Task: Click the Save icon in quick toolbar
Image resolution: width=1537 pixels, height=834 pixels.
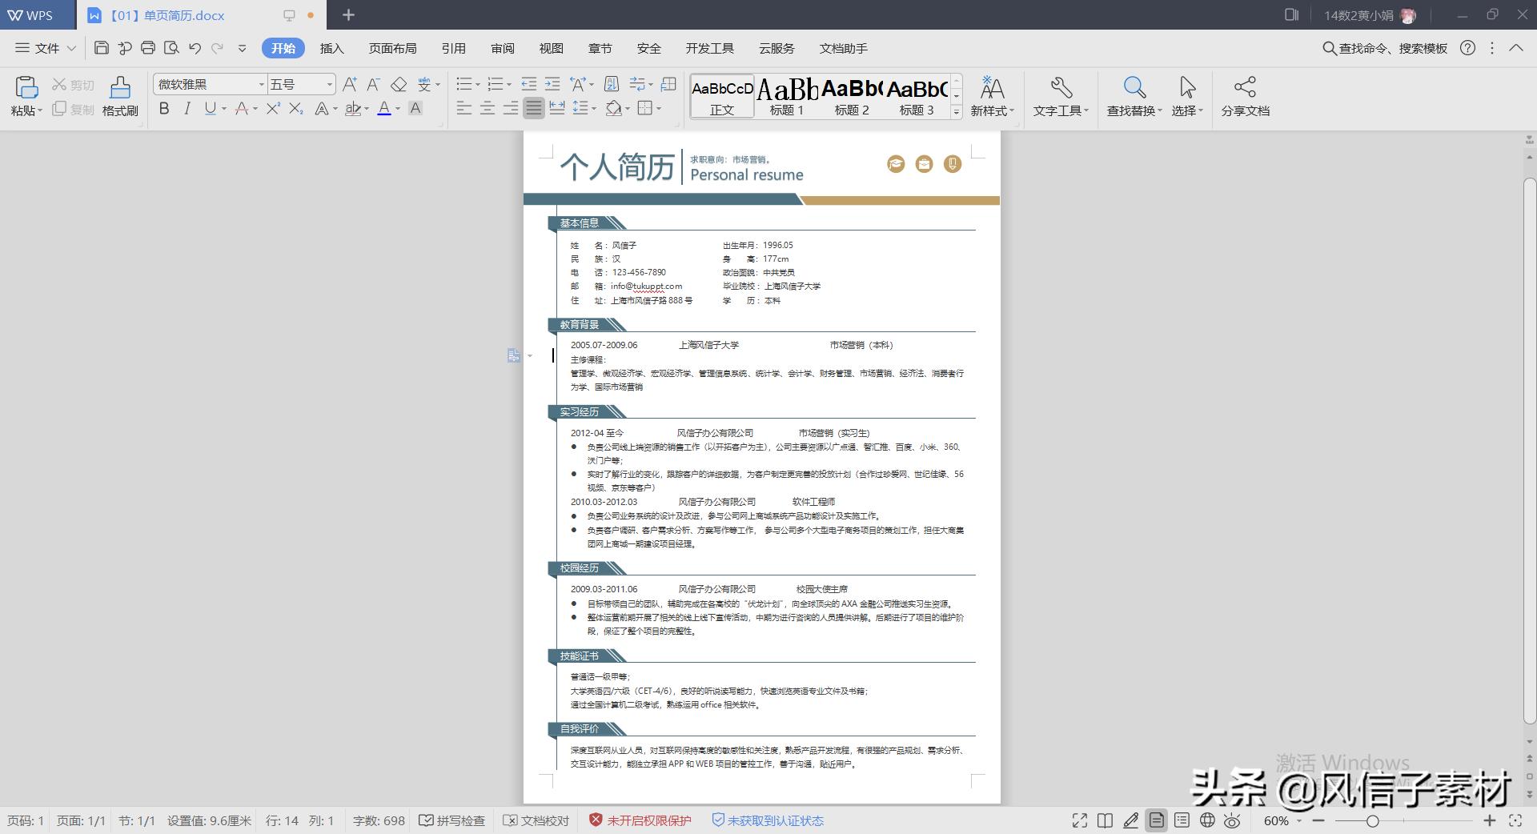Action: [x=101, y=48]
